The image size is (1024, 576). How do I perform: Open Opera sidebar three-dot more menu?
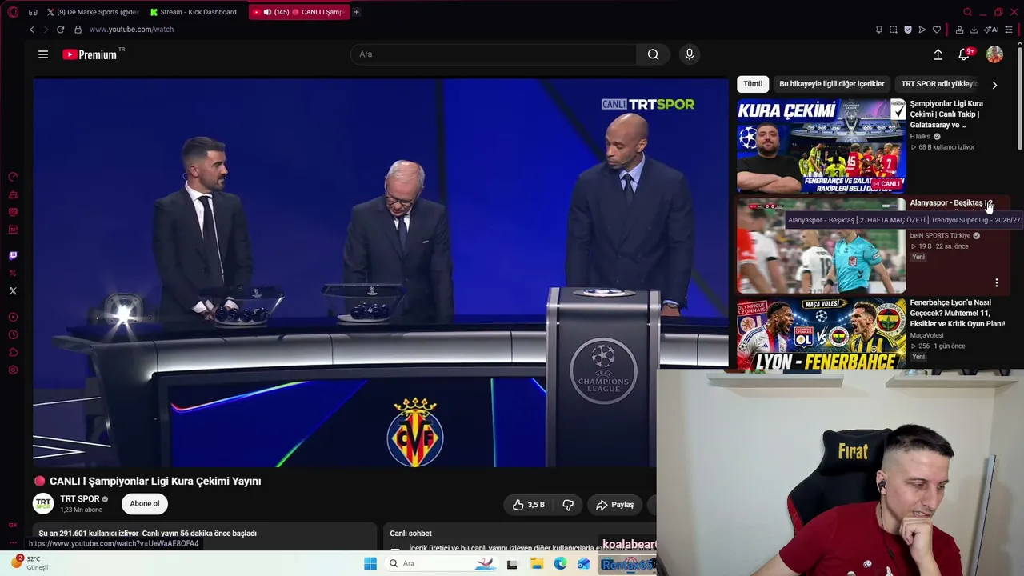(13, 542)
